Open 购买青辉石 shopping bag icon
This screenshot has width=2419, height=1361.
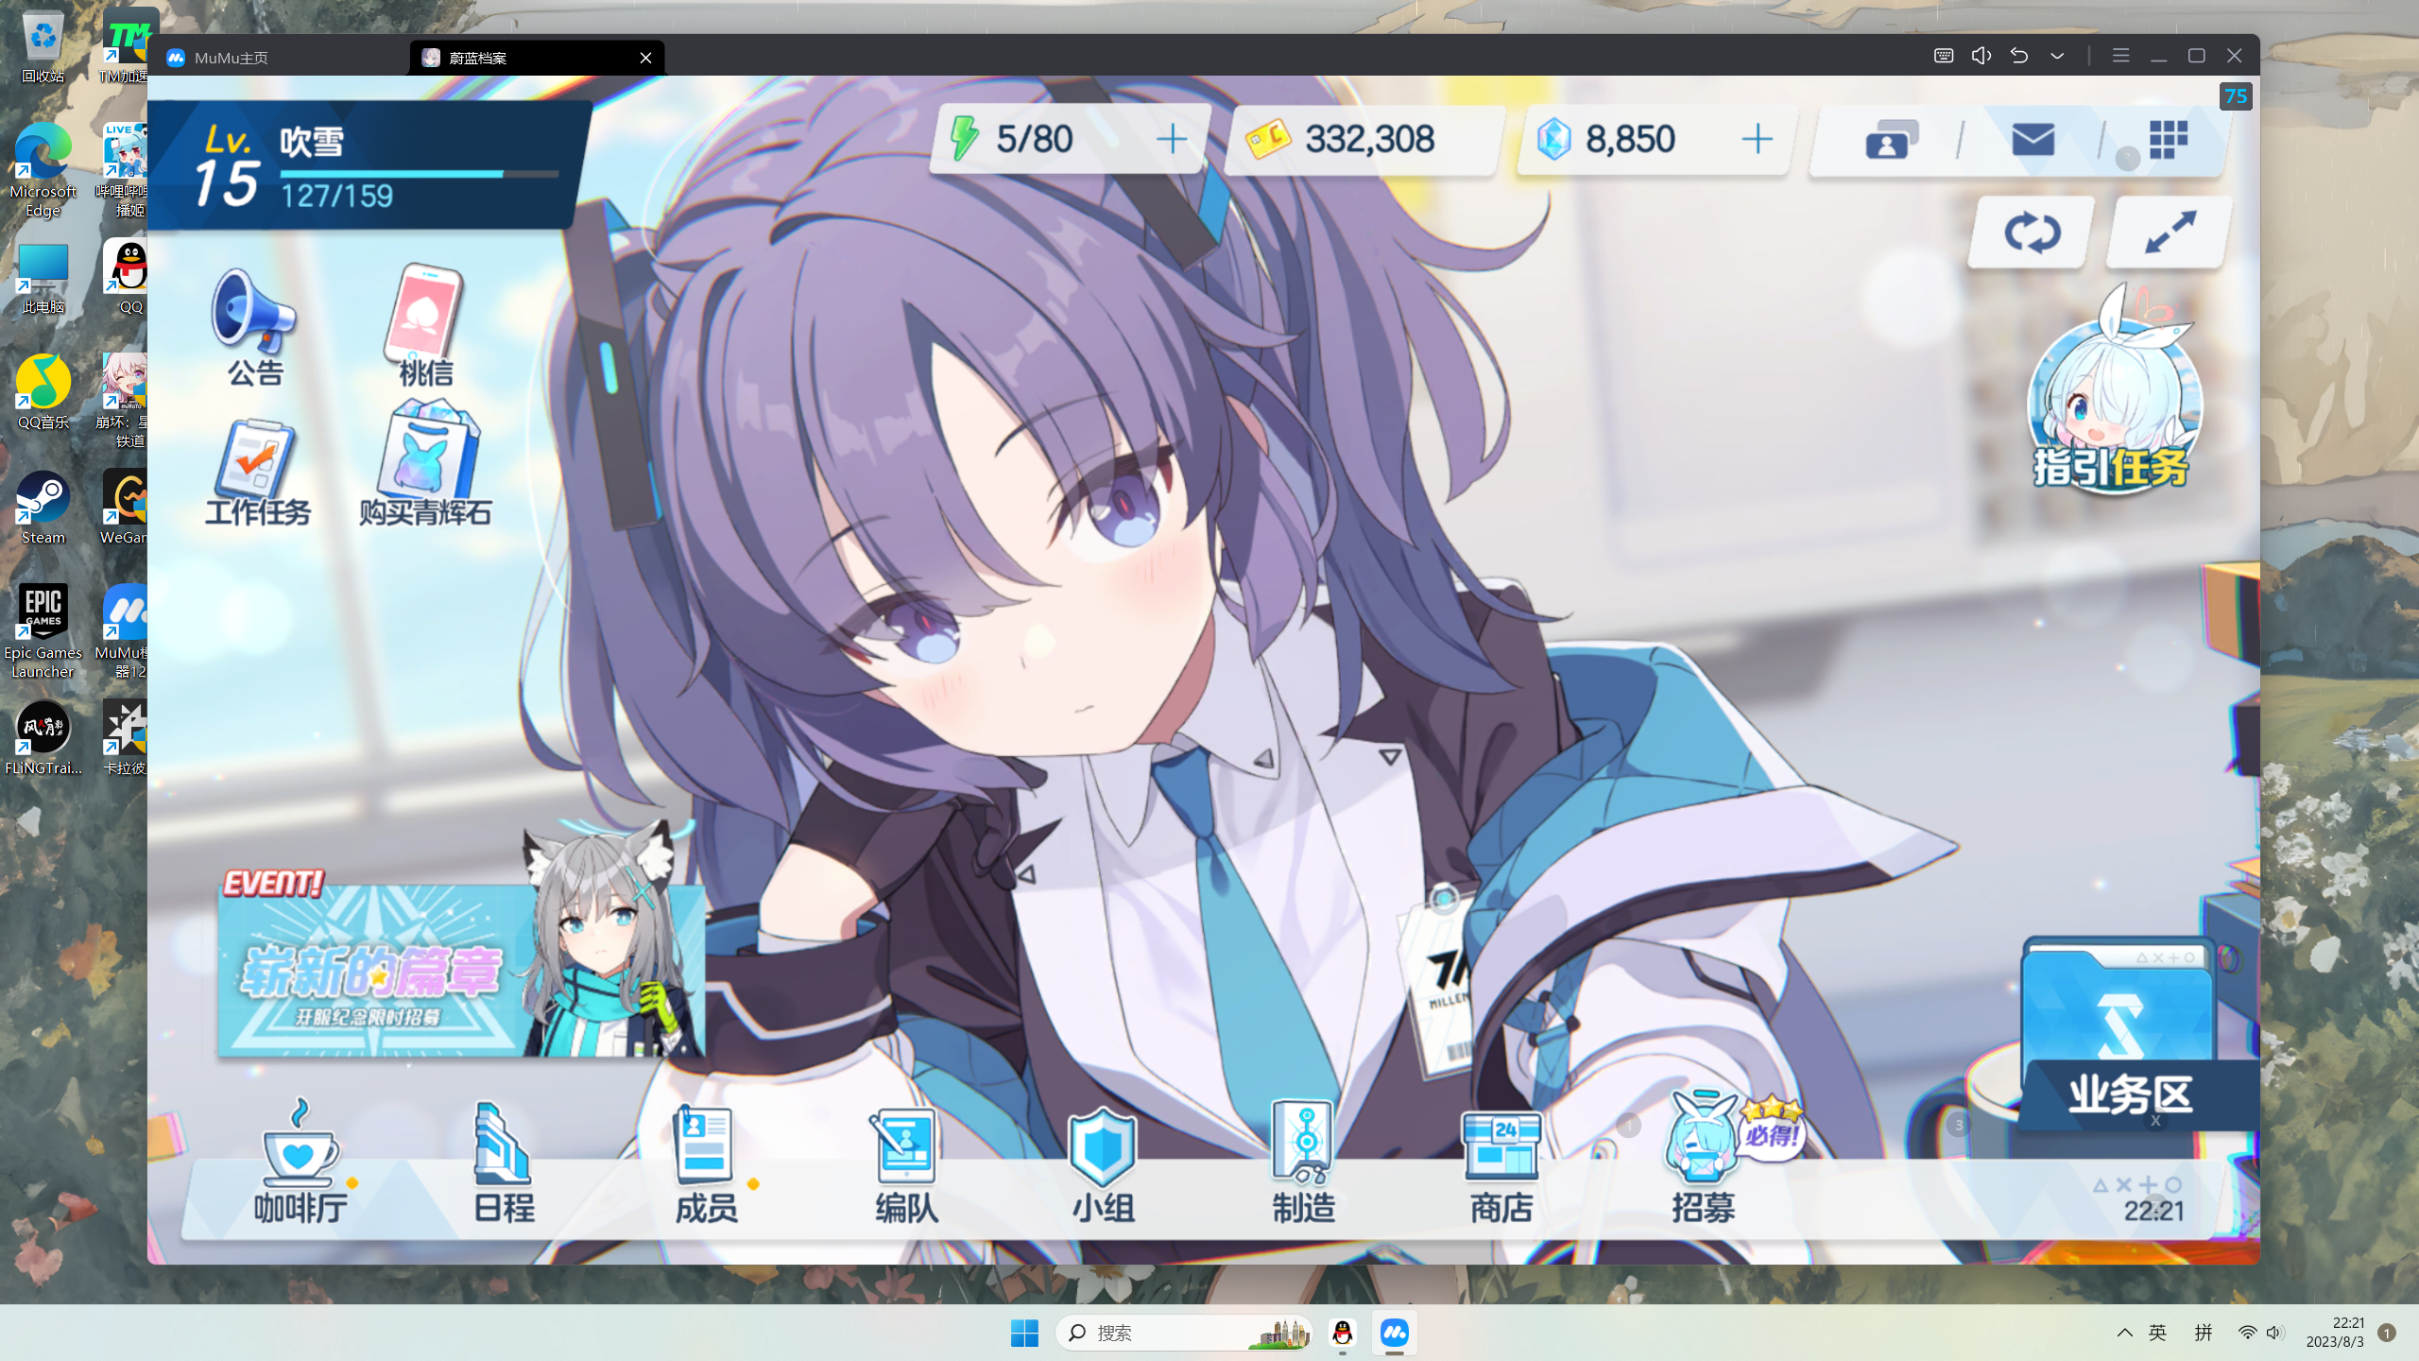click(x=425, y=463)
